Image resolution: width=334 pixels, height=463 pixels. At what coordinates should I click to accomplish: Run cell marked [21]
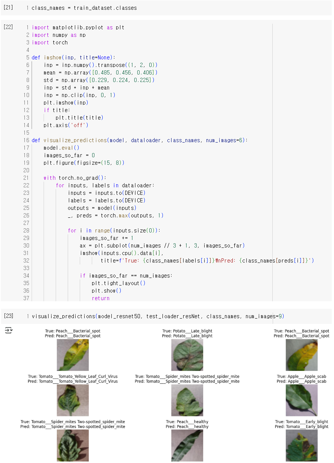coord(8,8)
